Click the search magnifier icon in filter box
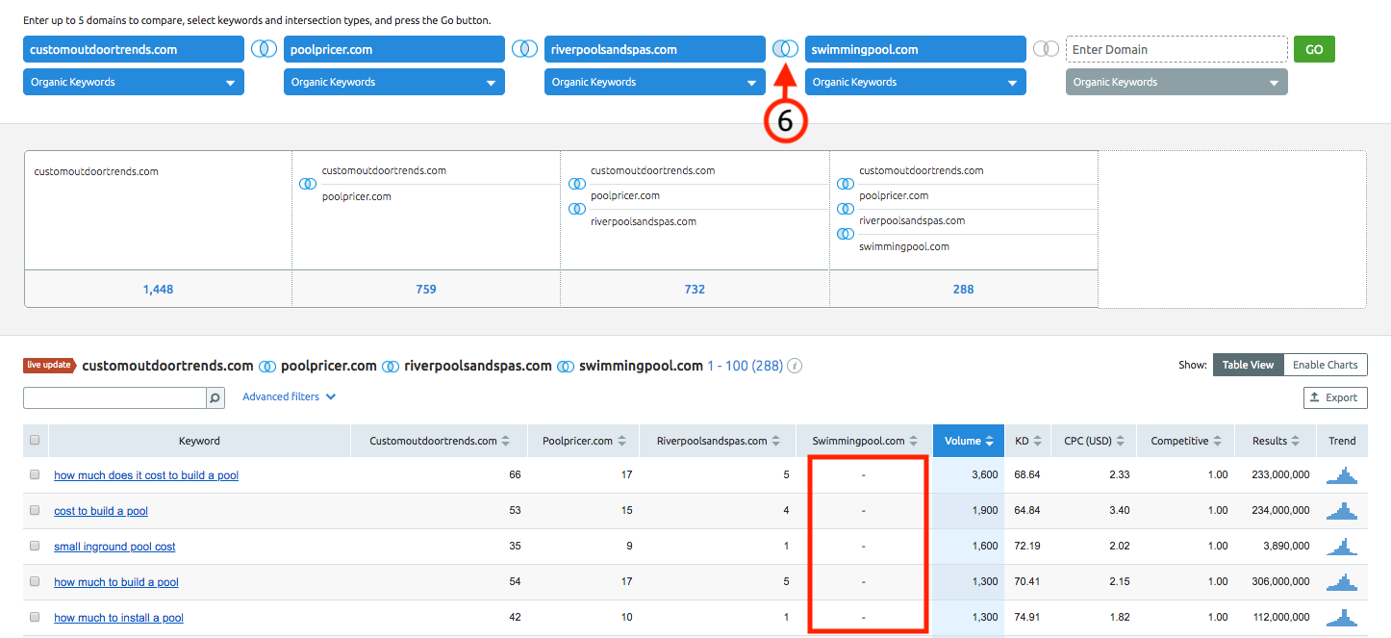 [x=215, y=397]
